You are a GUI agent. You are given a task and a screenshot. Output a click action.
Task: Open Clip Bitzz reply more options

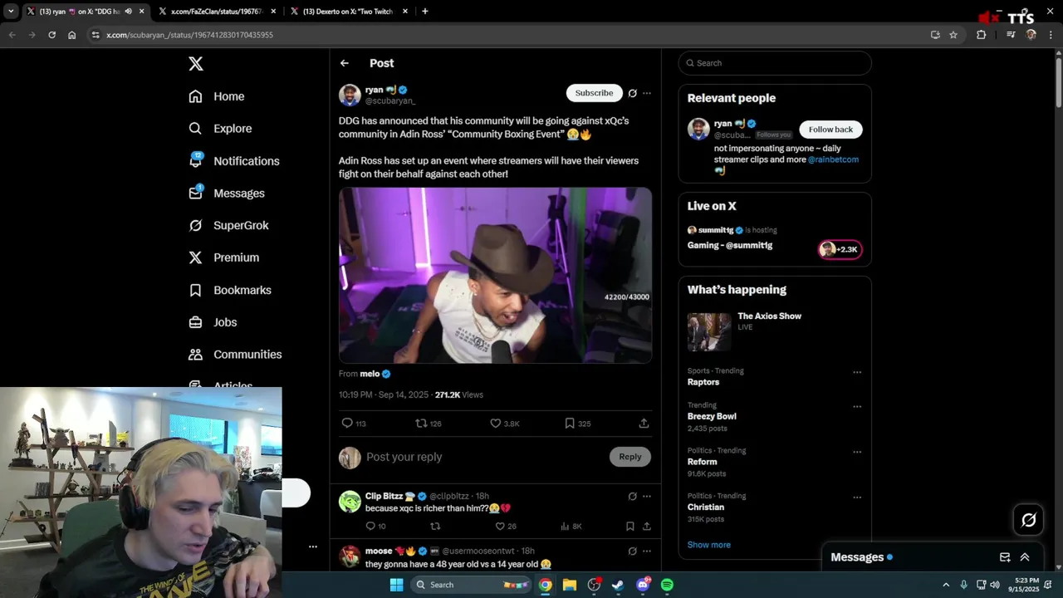(647, 497)
